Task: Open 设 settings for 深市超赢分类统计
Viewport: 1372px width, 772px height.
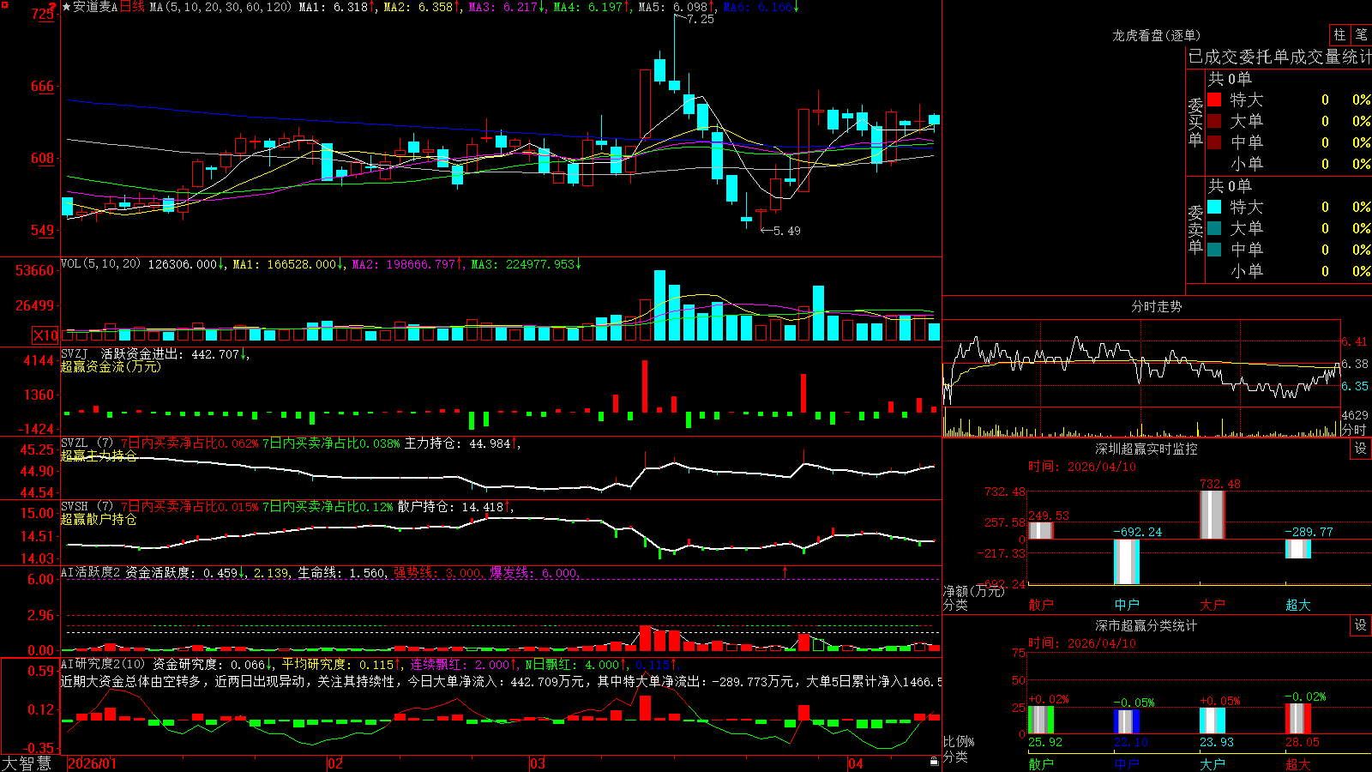Action: pyautogui.click(x=1361, y=625)
